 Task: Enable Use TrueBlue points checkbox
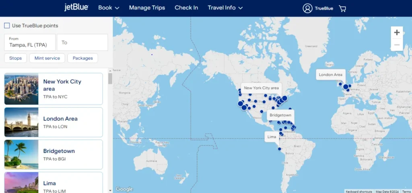pyautogui.click(x=7, y=26)
